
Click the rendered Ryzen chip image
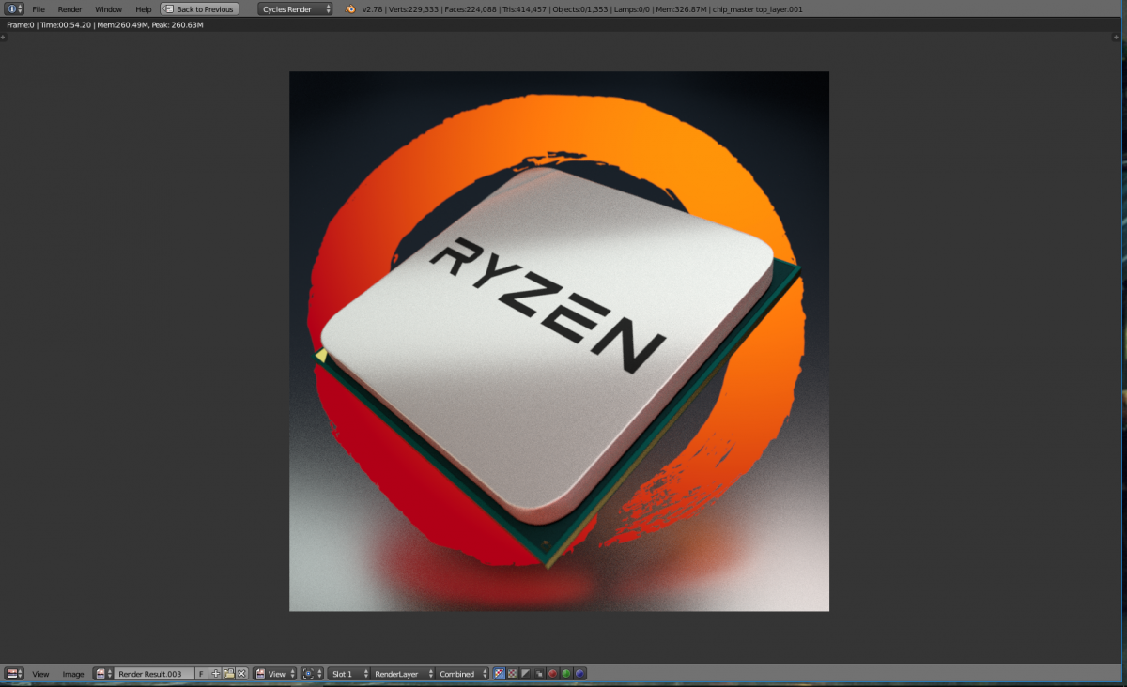pyautogui.click(x=559, y=342)
